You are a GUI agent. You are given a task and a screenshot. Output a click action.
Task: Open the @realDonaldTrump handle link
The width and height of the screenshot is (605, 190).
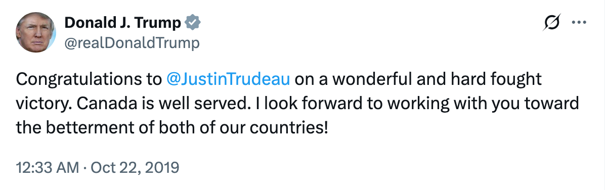click(132, 43)
